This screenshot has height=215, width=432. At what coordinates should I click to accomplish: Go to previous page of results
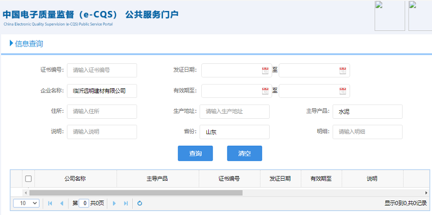pos(61,204)
